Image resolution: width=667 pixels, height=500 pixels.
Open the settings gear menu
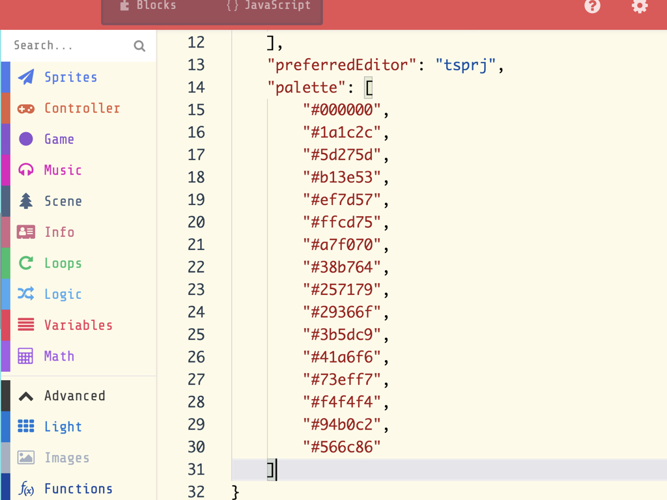pos(640,7)
